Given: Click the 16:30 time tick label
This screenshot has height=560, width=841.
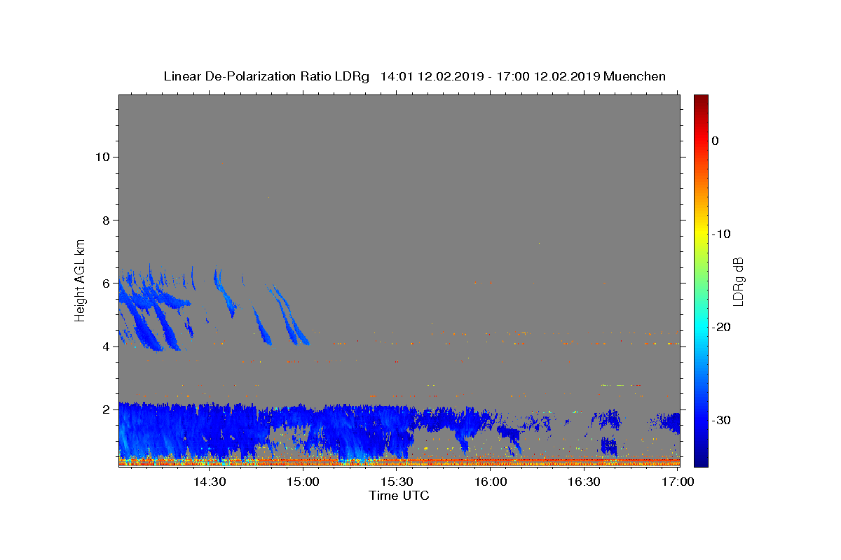Looking at the screenshot, I should click(x=584, y=482).
